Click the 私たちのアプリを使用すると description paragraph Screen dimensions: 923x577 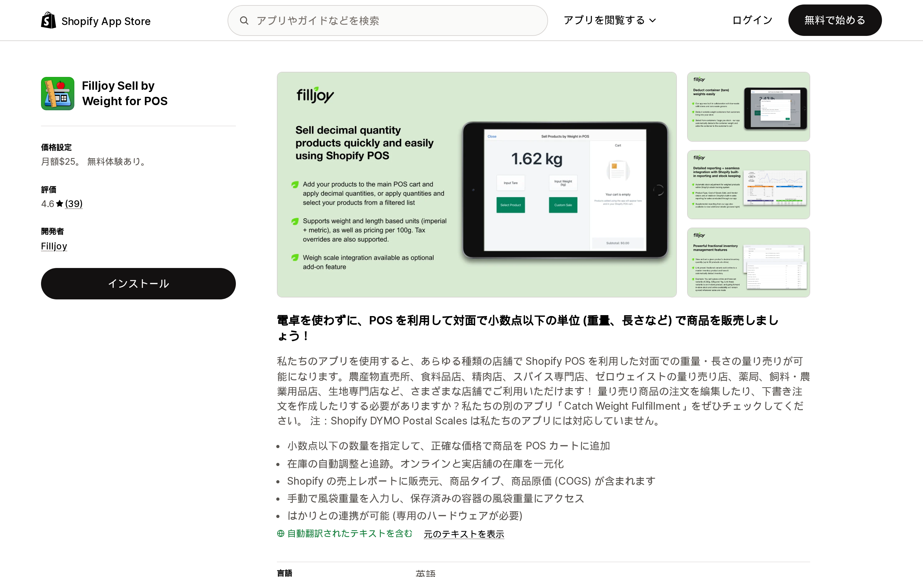pyautogui.click(x=544, y=391)
